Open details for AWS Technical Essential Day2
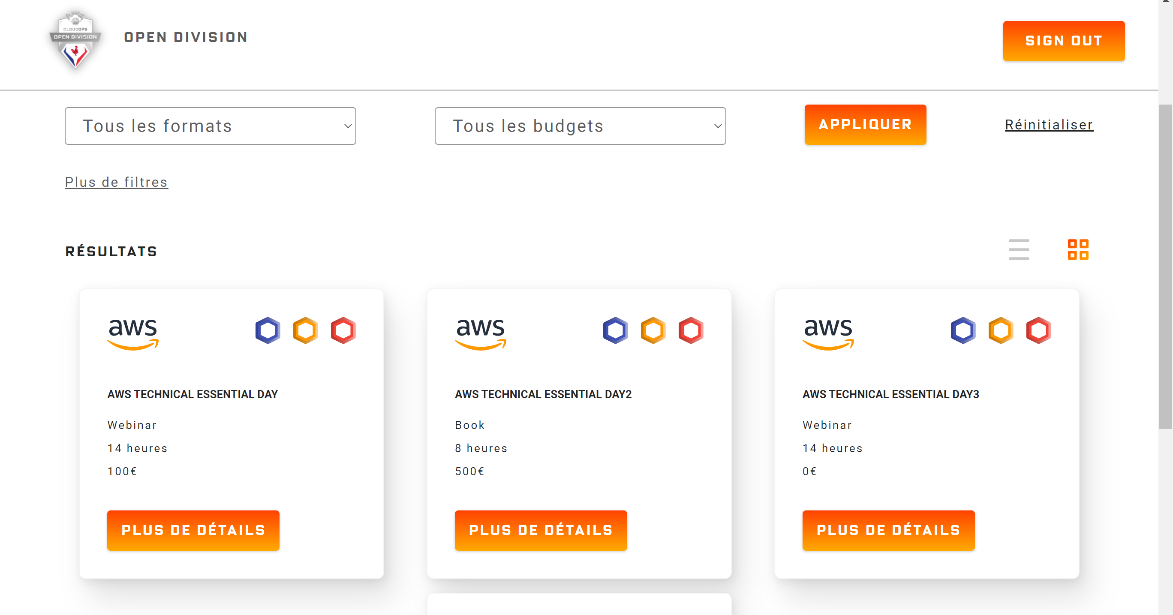 point(541,530)
